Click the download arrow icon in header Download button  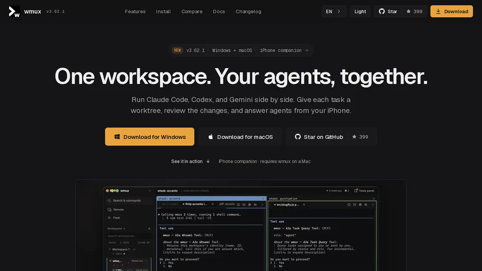click(438, 11)
